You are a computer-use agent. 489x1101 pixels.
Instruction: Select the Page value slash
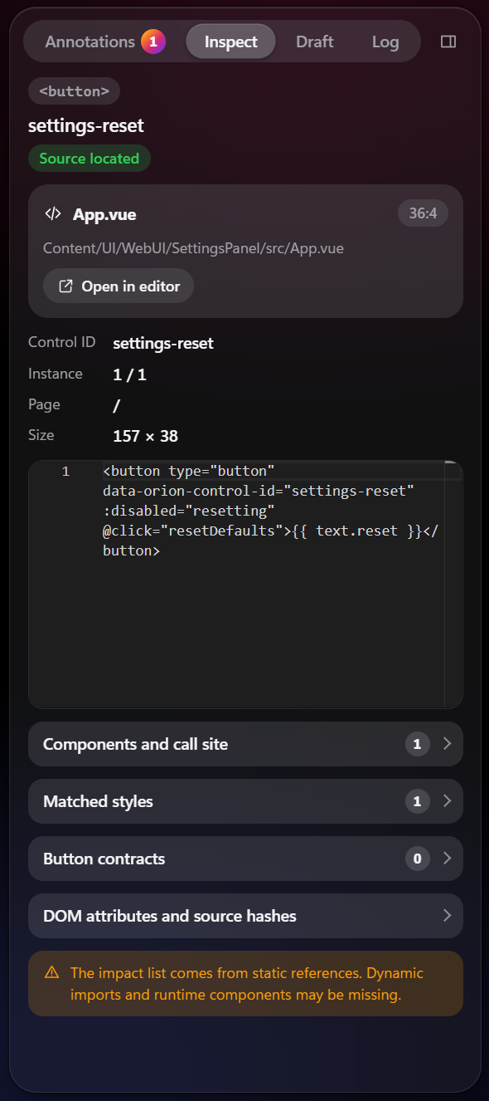point(115,405)
